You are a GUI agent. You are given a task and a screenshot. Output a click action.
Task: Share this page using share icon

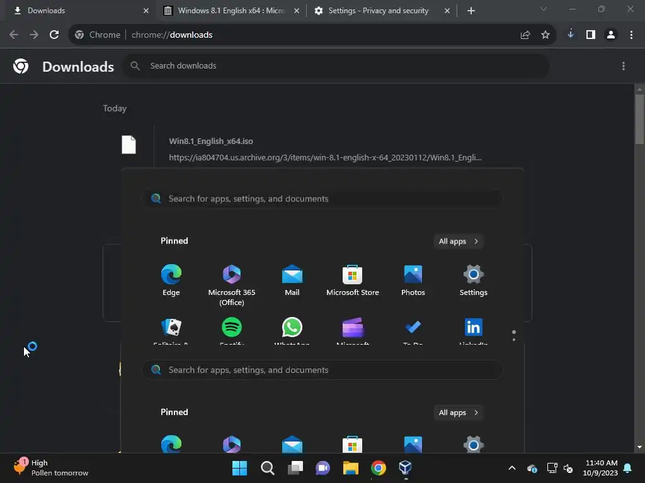tap(525, 35)
